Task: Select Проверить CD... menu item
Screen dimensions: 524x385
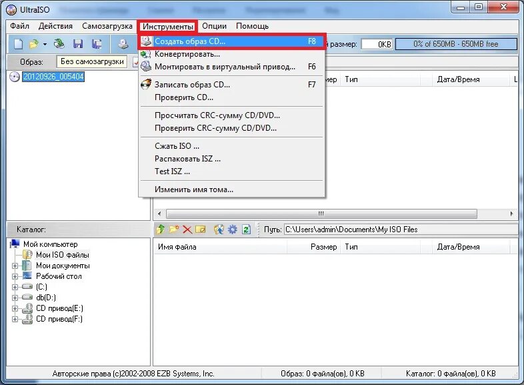Action: point(231,97)
